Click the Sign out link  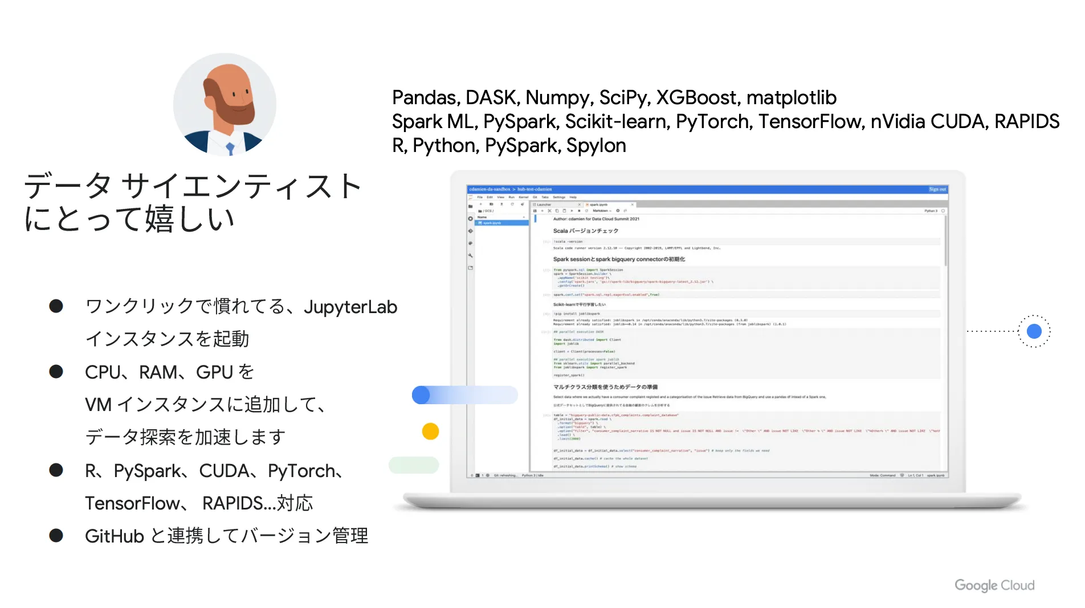point(937,189)
